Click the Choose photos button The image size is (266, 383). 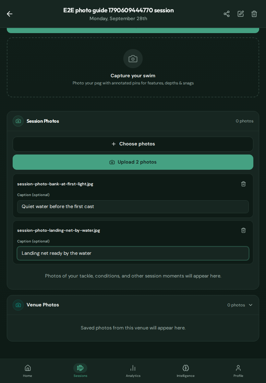[x=133, y=144]
